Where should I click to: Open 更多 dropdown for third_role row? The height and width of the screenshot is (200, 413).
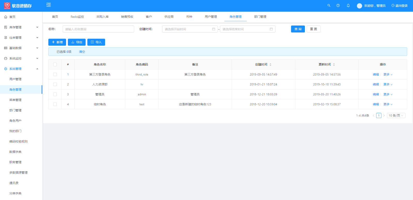(x=388, y=74)
